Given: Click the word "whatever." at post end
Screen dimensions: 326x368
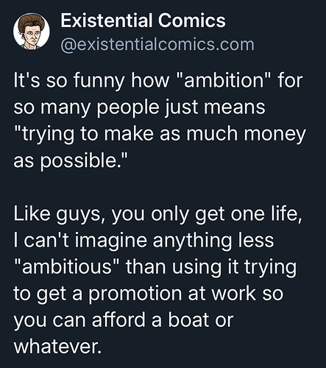Looking at the screenshot, I should (57, 347).
